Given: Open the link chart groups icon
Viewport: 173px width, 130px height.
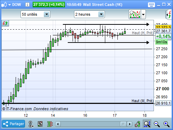Looking at the screenshot, I should coord(31,124).
